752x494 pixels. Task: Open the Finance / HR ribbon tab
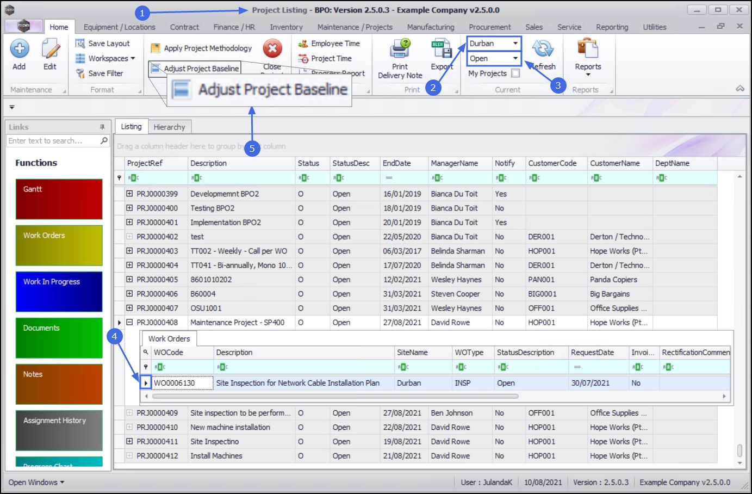[234, 27]
